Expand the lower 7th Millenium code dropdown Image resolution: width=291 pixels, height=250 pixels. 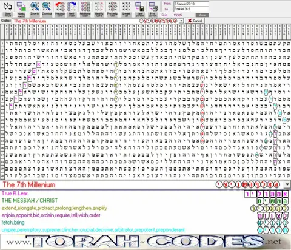click(x=287, y=184)
